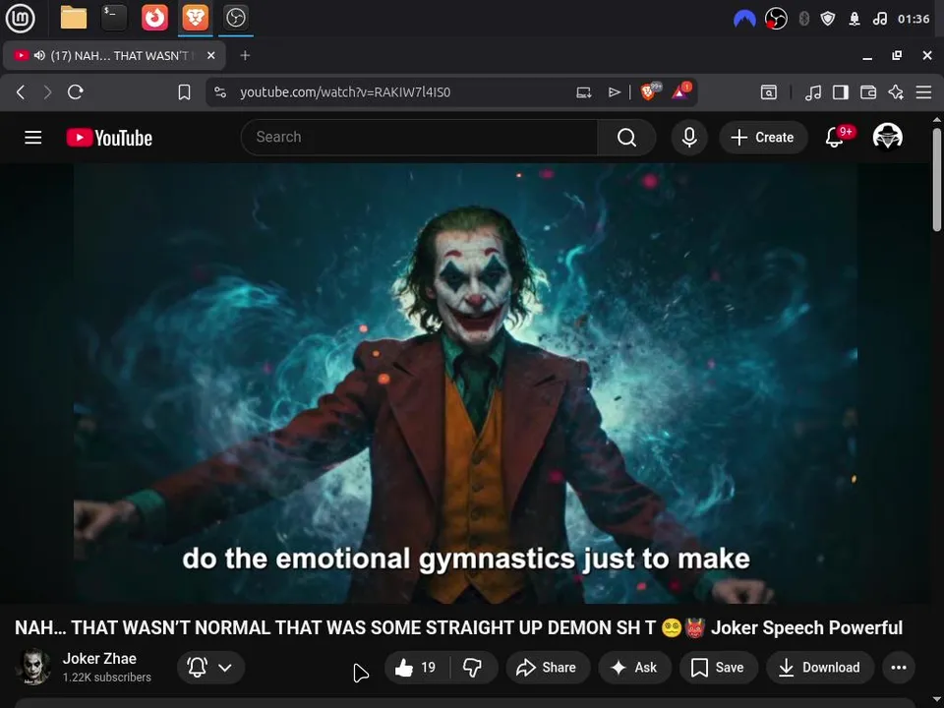Open OBS Studio launcher in panel
The width and height of the screenshot is (944, 708).
(235, 18)
